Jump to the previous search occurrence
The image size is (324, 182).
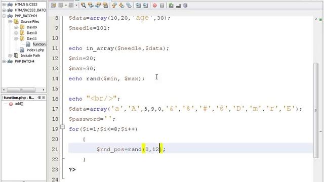(x=91, y=6)
